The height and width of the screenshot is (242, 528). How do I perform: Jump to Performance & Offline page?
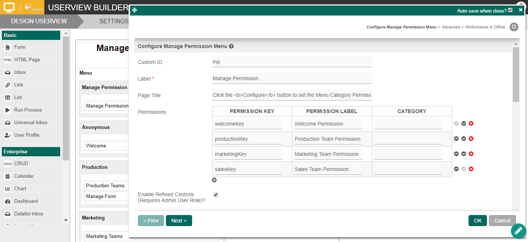[485, 27]
